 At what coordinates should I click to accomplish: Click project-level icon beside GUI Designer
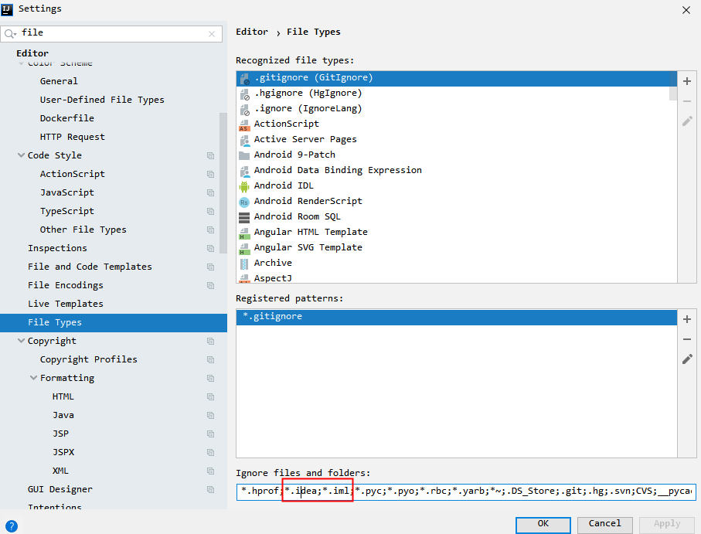[x=210, y=489]
